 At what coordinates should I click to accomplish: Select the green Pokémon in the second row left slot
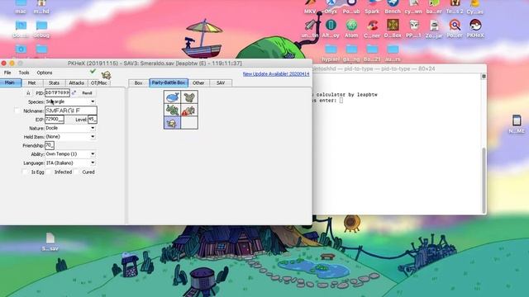point(173,110)
